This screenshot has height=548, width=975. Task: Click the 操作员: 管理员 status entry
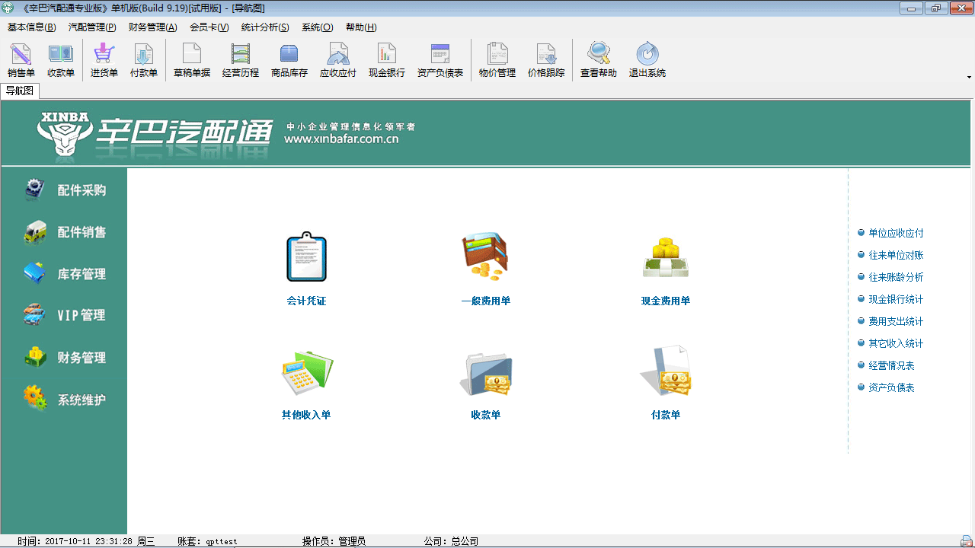[x=334, y=541]
